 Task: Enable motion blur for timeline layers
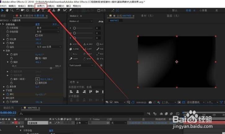pos(171,114)
